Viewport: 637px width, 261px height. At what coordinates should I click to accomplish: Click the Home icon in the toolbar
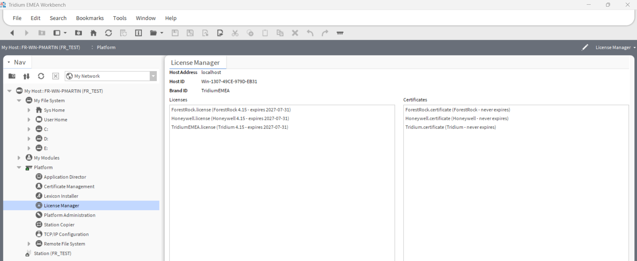coord(94,33)
